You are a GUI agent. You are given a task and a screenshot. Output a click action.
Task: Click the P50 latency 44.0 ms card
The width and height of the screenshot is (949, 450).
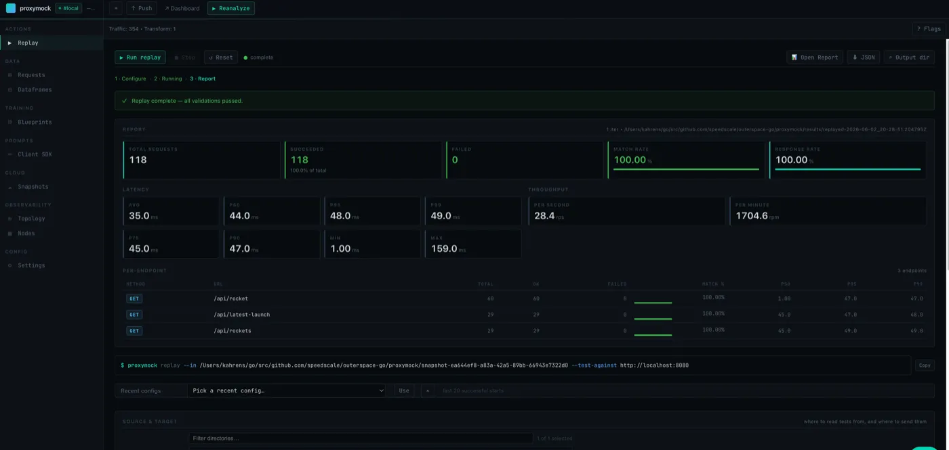click(x=271, y=211)
